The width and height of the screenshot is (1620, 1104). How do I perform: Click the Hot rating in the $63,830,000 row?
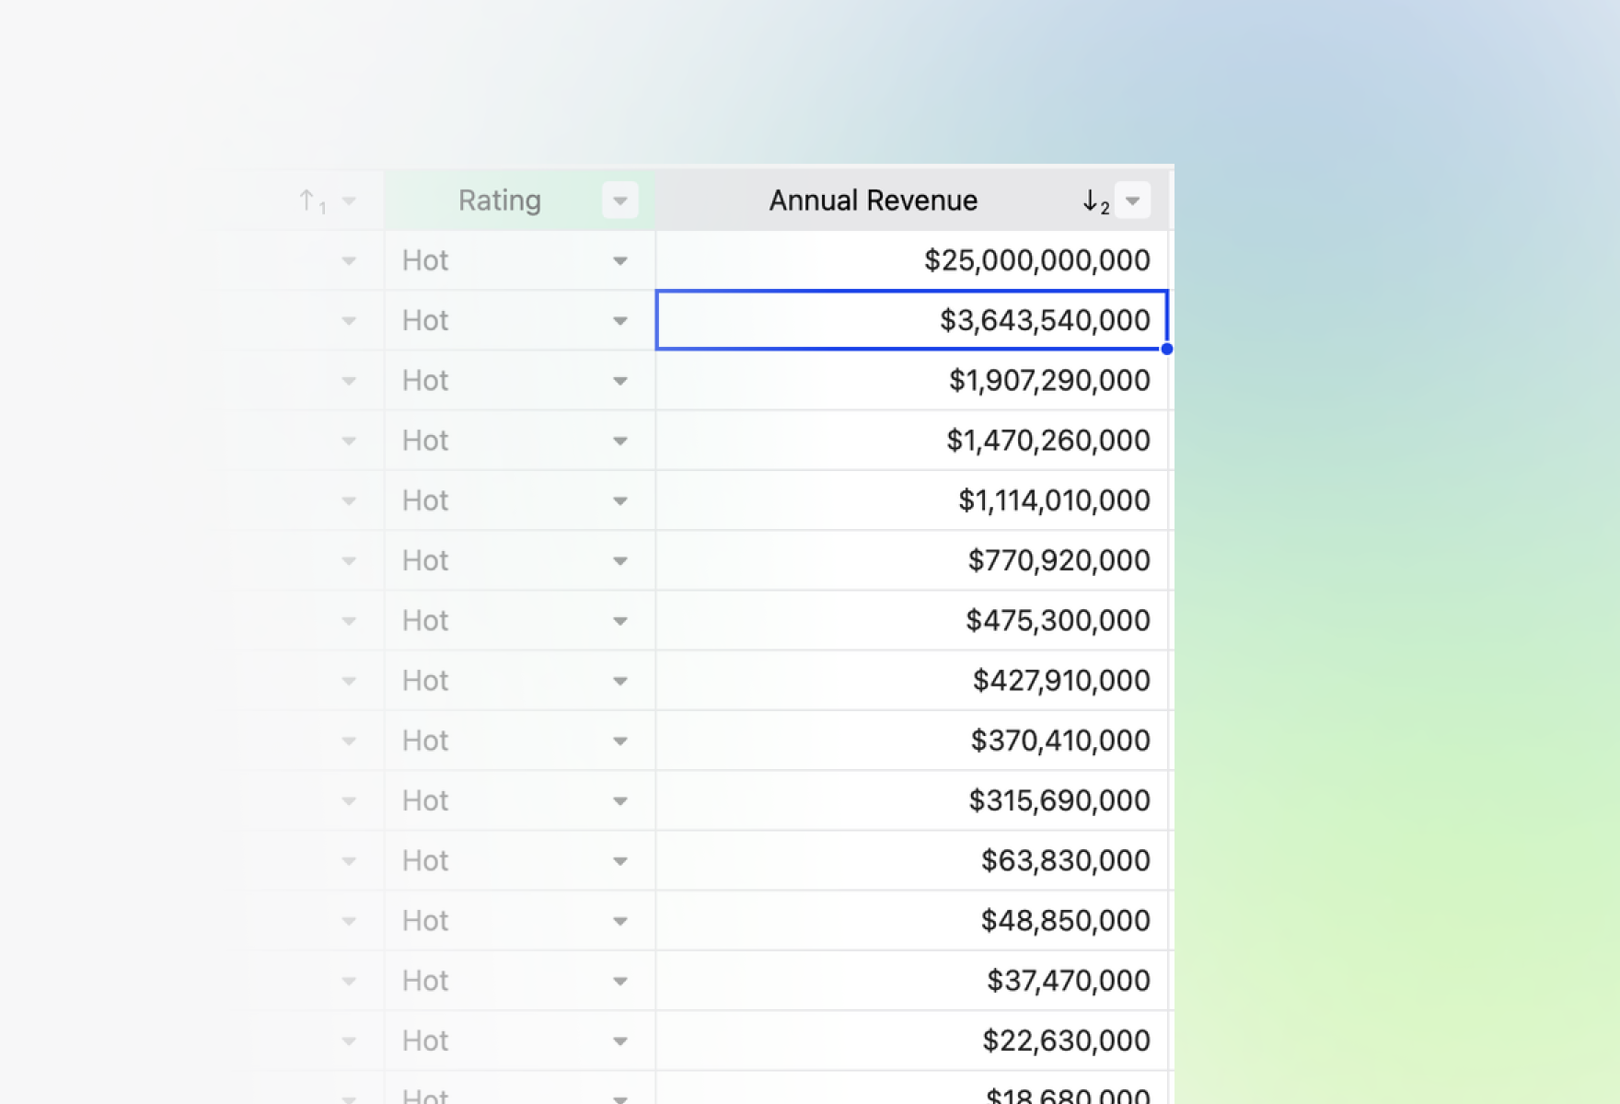click(425, 860)
